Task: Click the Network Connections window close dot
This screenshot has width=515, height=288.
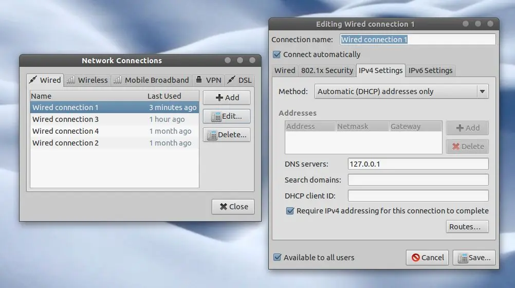Action: click(252, 60)
